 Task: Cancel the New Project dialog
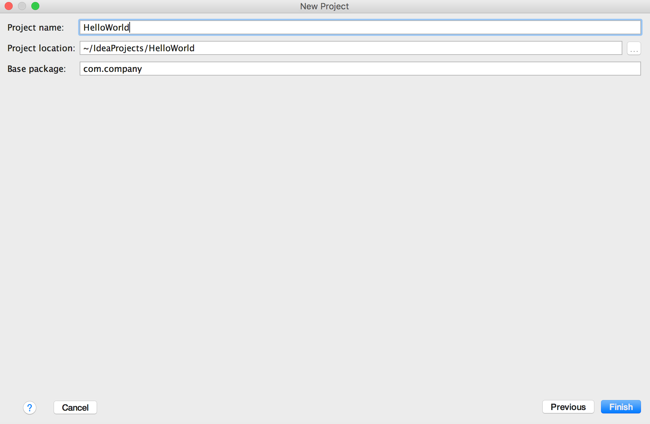[75, 407]
